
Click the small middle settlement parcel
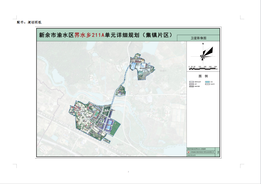point(121,91)
